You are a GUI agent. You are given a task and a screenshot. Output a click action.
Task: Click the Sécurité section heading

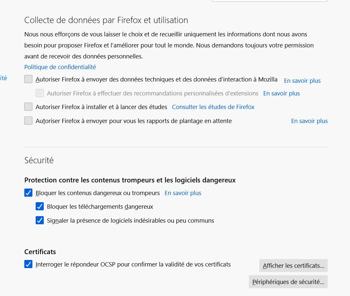[39, 160]
